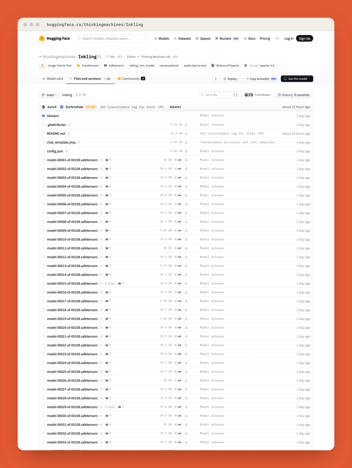Select the Files and versions tab

[90, 79]
